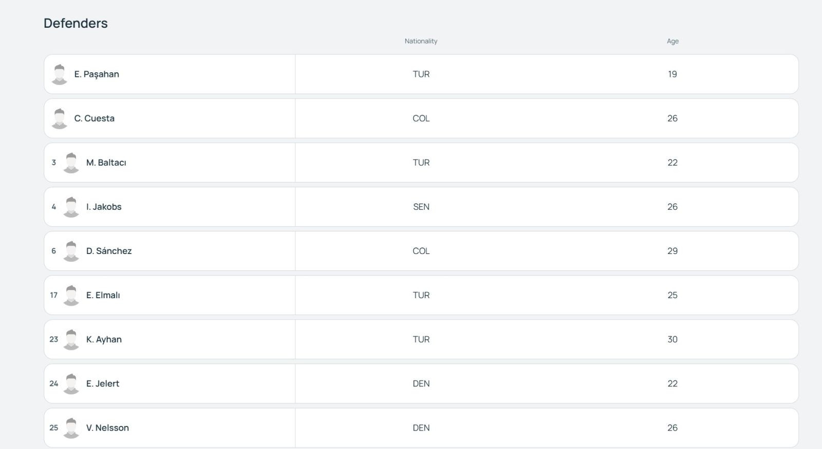Click the Defenders section heading
This screenshot has height=449, width=822.
click(76, 23)
